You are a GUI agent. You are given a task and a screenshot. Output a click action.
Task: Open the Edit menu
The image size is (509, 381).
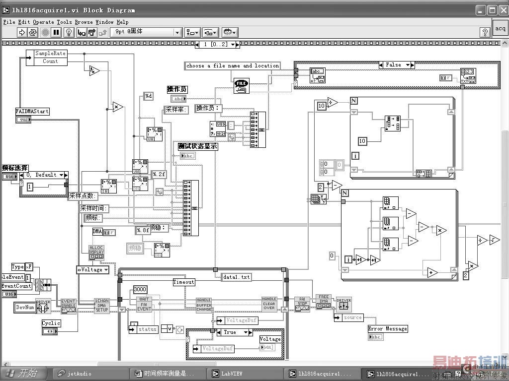point(24,22)
